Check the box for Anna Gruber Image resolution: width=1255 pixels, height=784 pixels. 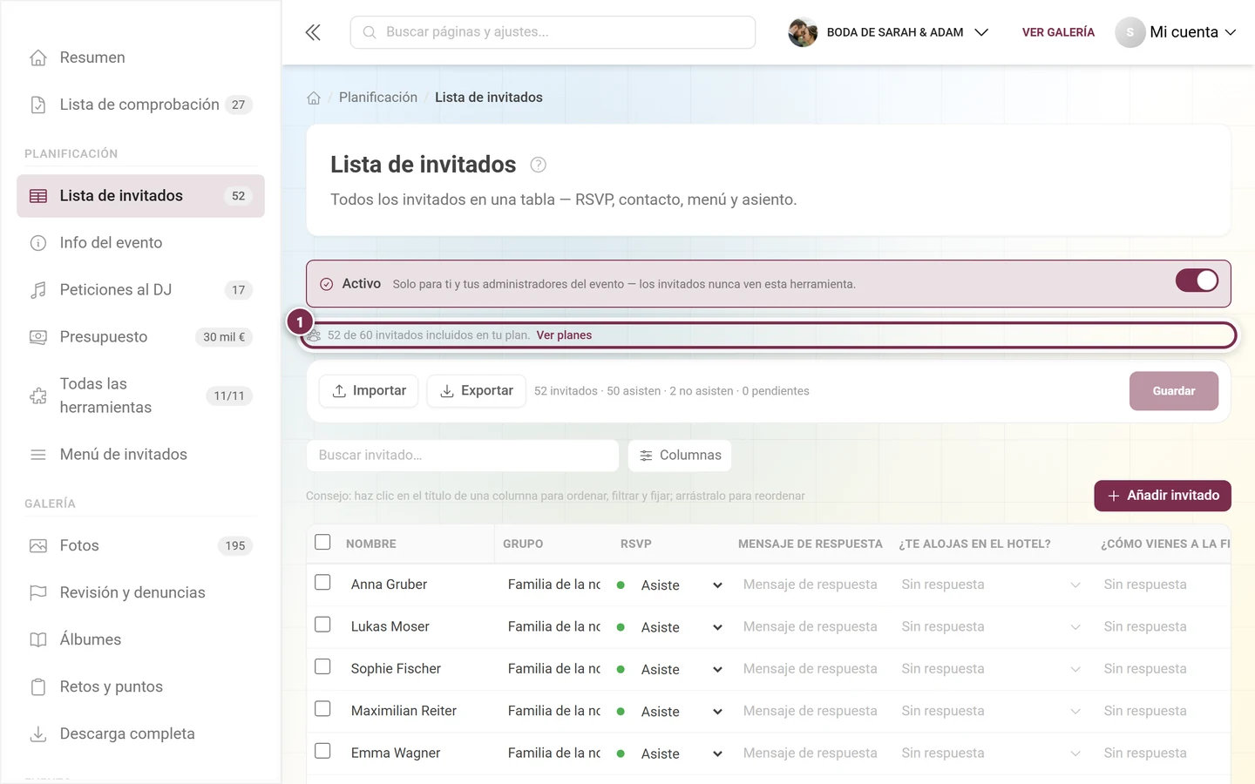point(322,582)
